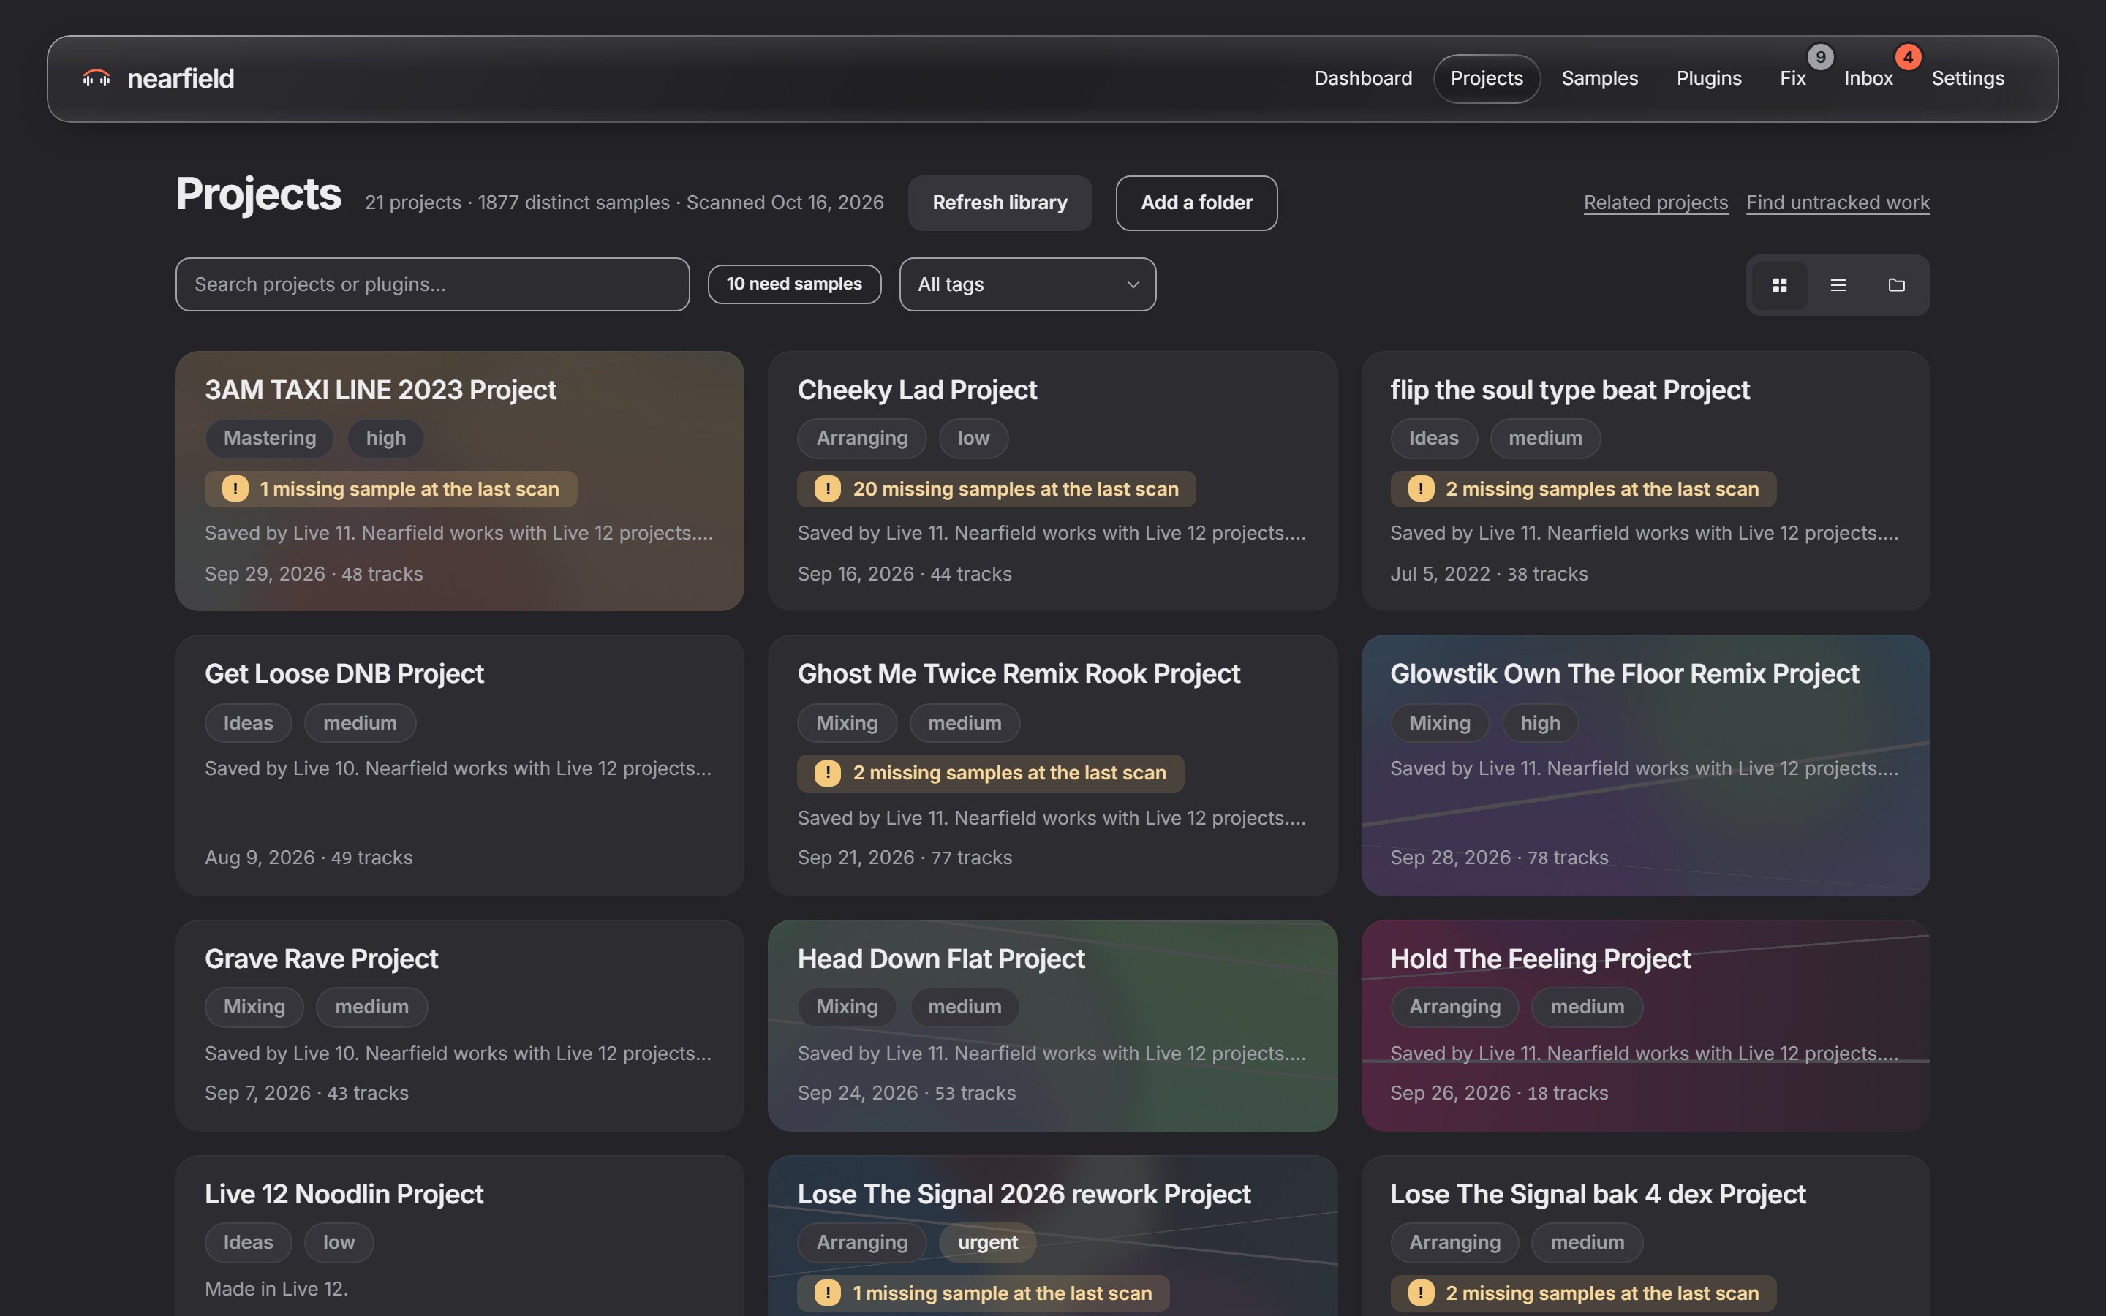Open the All tags dropdown

pyautogui.click(x=1027, y=284)
